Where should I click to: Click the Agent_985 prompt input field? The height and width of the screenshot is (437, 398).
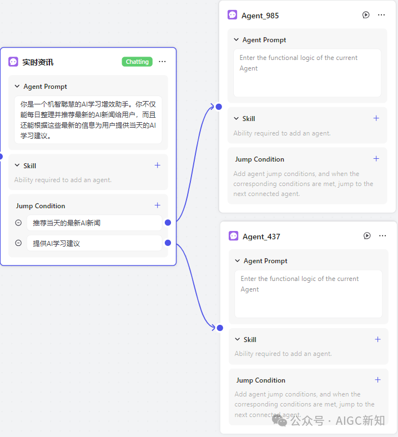[307, 73]
